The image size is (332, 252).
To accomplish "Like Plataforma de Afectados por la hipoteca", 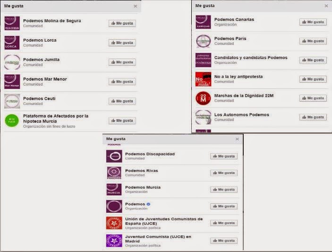I will 122,121.
